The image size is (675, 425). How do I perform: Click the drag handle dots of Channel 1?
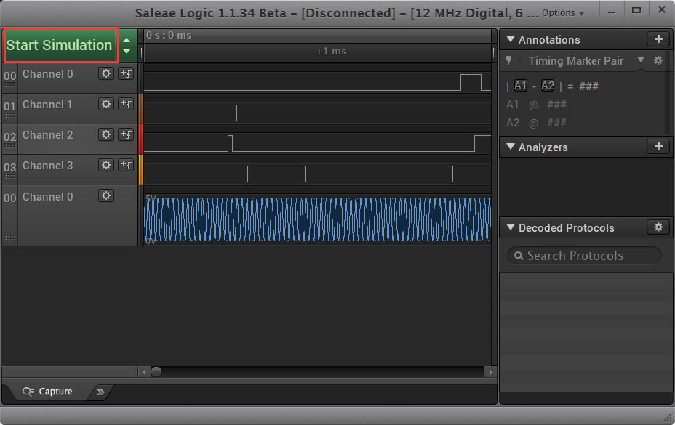pyautogui.click(x=10, y=116)
